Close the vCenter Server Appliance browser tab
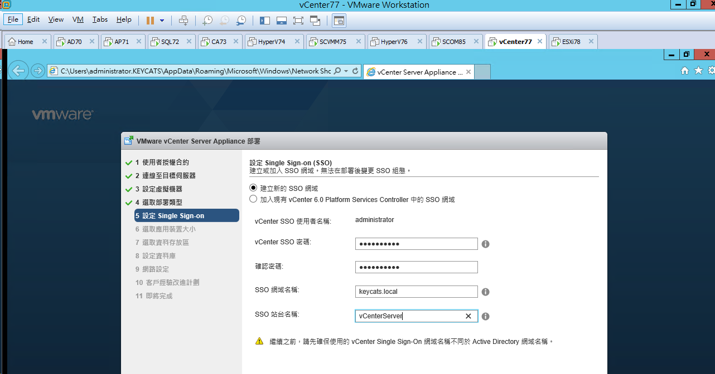 click(468, 72)
